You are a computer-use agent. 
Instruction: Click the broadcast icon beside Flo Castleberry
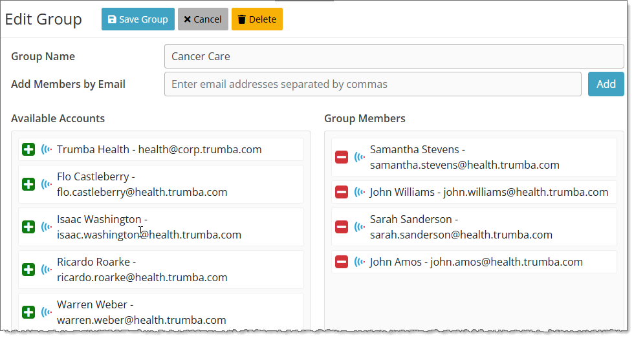click(47, 184)
